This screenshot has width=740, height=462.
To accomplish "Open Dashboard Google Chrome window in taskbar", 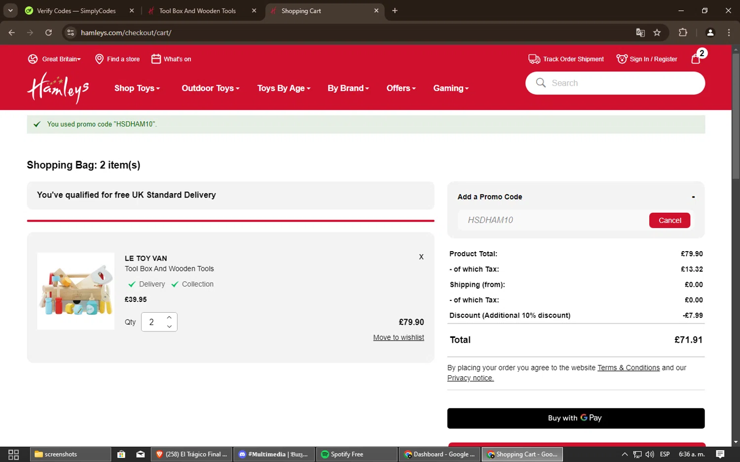I will pyautogui.click(x=439, y=454).
